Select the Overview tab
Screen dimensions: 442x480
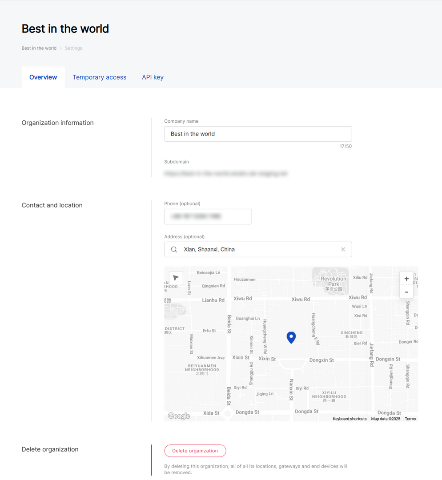point(43,77)
